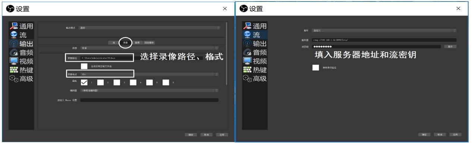Click the 流密钥 password field
The width and height of the screenshot is (473, 146).
pos(376,47)
